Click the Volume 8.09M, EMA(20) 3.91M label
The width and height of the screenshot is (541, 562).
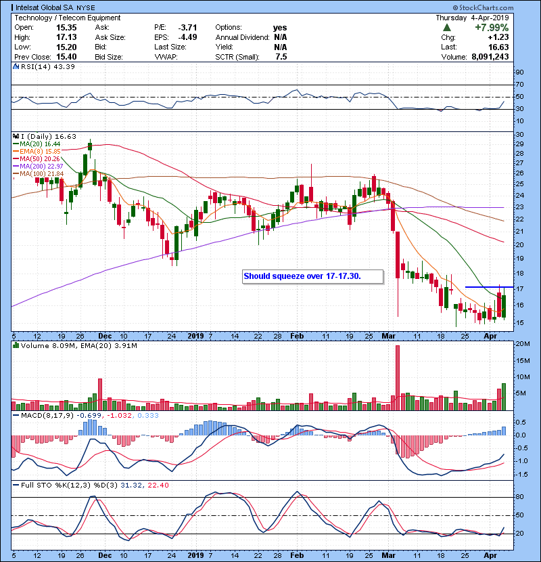[x=78, y=346]
